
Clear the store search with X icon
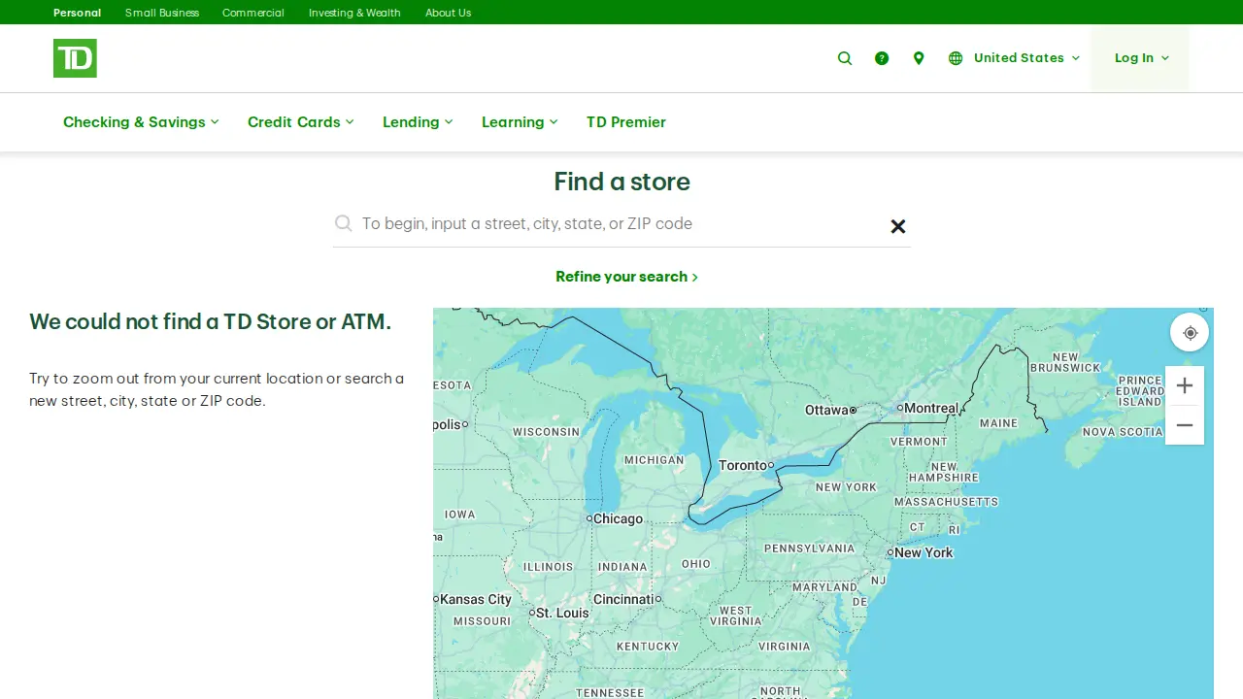click(898, 226)
